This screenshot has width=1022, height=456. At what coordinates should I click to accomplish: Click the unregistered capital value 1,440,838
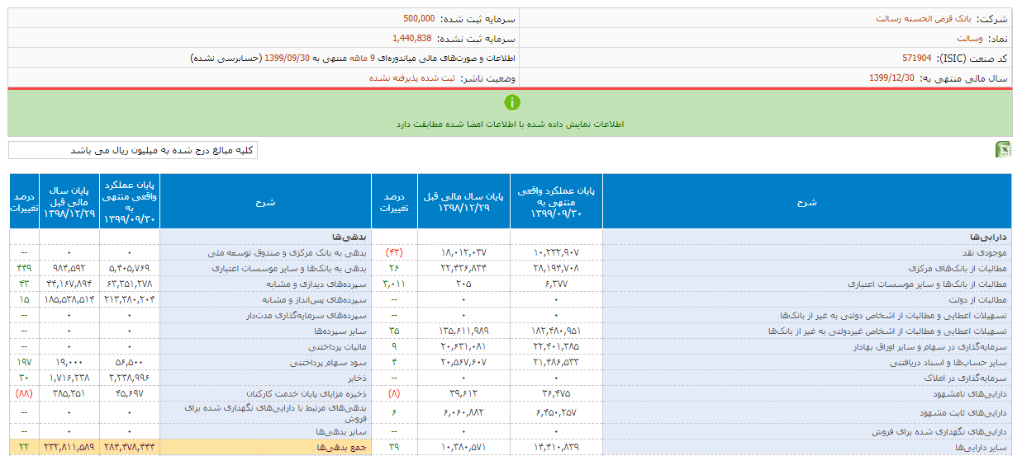point(411,38)
